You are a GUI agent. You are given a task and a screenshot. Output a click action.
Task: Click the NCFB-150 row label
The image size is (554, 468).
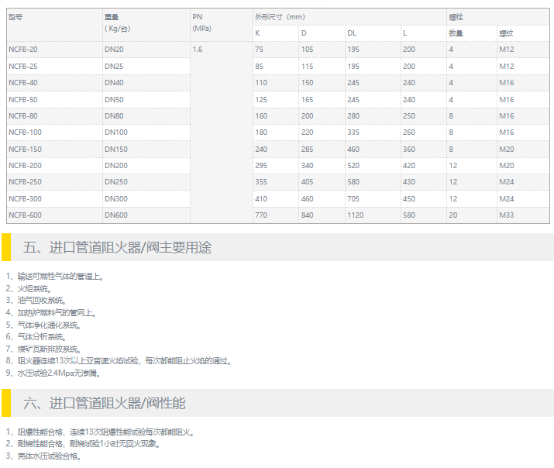click(25, 149)
